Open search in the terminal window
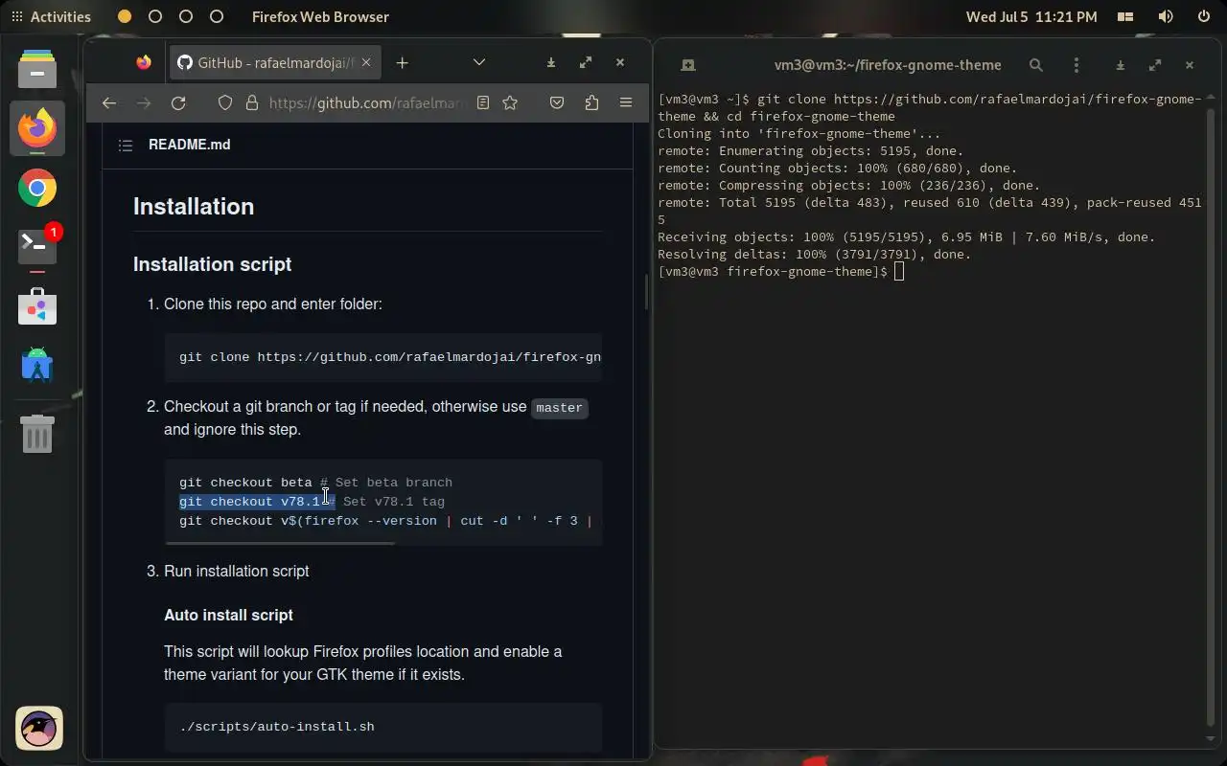This screenshot has height=766, width=1227. (1036, 65)
